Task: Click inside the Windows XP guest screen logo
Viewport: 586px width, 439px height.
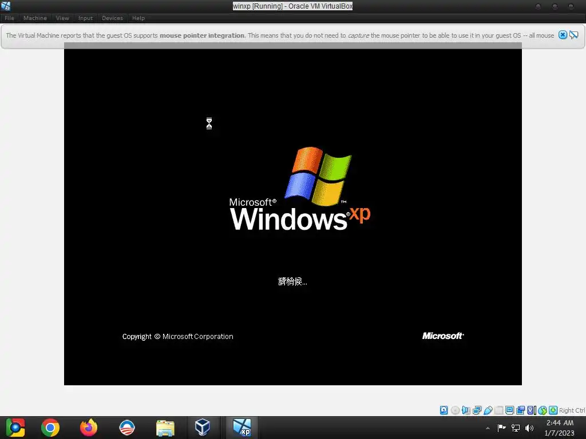Action: [300, 189]
